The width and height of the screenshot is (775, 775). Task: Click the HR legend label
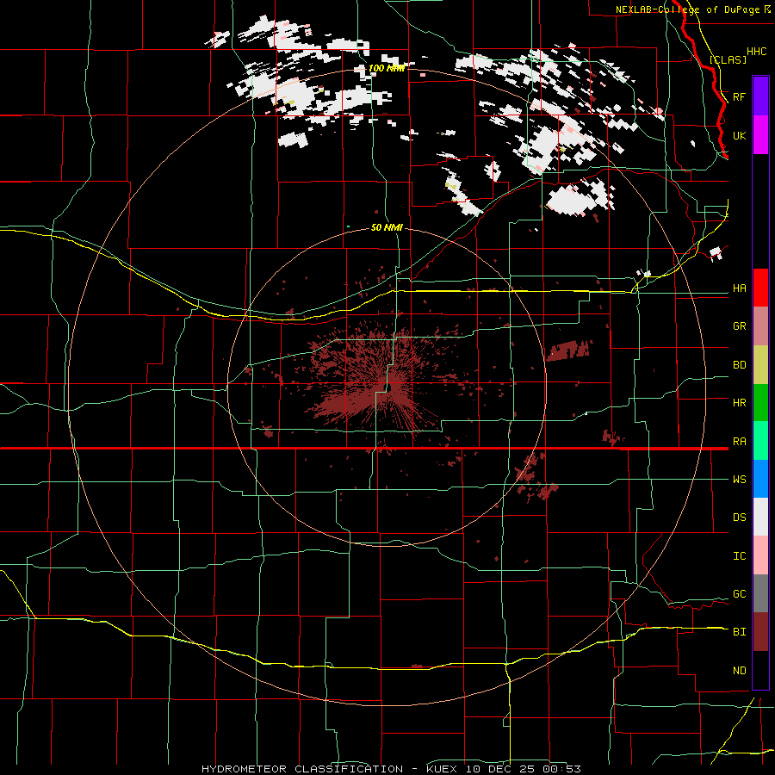click(x=739, y=403)
